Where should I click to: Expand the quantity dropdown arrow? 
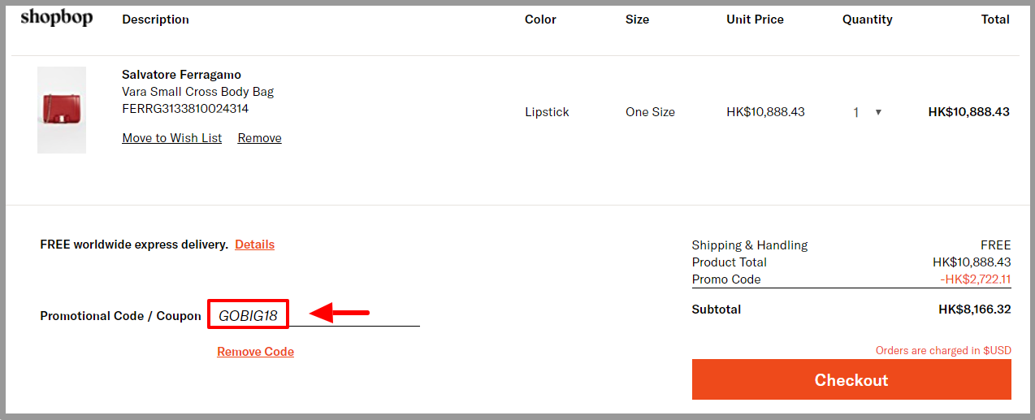coord(878,112)
